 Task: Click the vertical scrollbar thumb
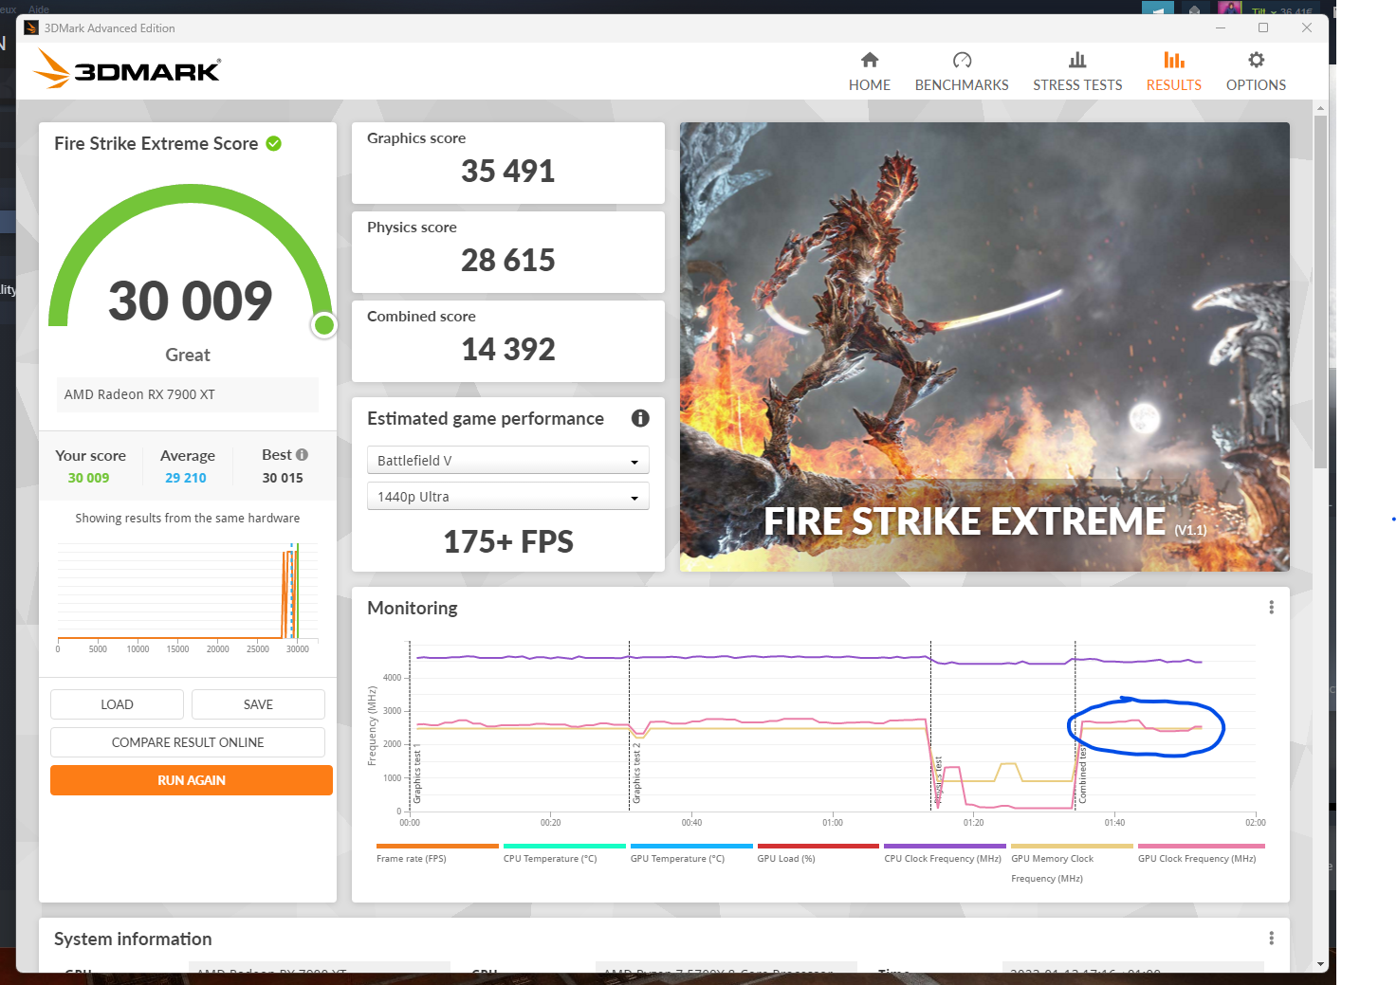tap(1320, 292)
